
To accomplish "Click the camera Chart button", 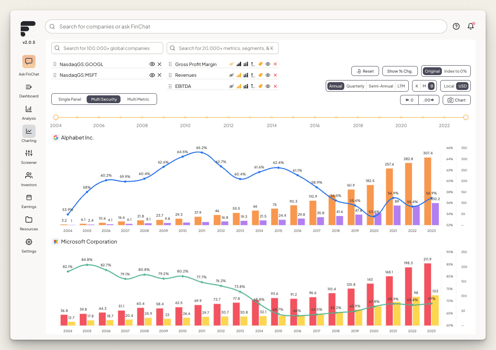I will [x=457, y=100].
